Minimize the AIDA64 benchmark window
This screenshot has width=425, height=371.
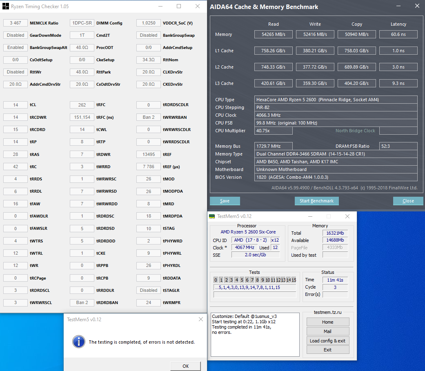tap(398, 6)
